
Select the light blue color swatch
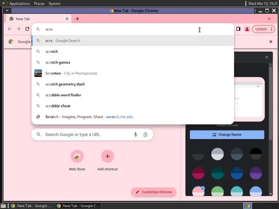(256, 191)
